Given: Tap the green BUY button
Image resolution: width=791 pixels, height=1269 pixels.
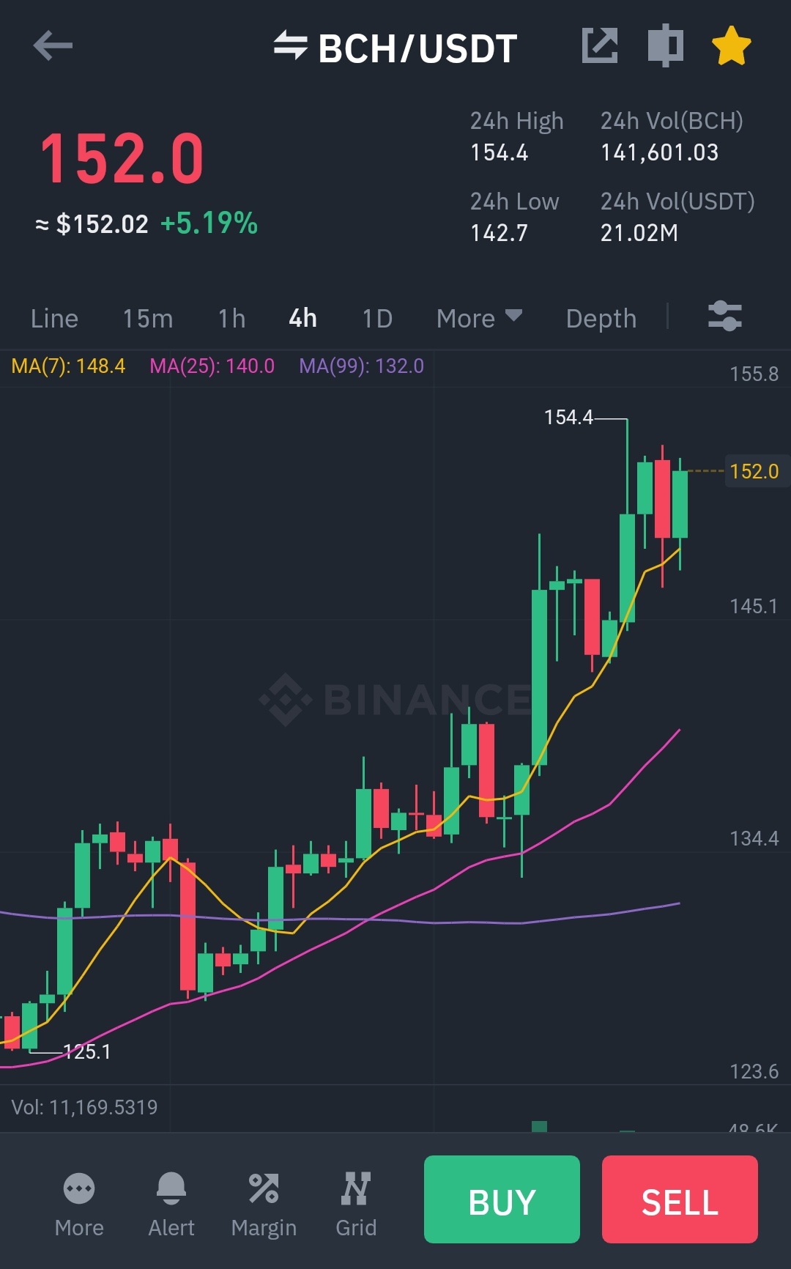Looking at the screenshot, I should point(502,1199).
